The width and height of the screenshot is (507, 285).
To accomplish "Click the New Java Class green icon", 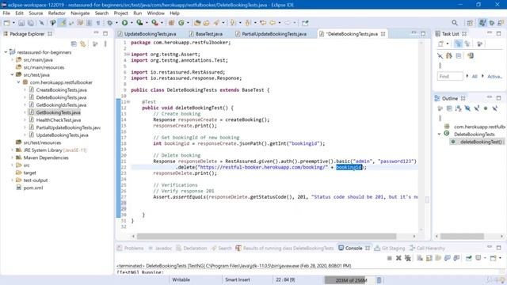I will click(181, 23).
